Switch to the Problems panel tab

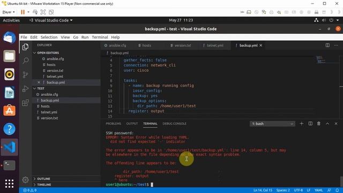(x=113, y=124)
